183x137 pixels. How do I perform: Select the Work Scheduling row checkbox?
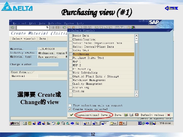(x=71, y=73)
